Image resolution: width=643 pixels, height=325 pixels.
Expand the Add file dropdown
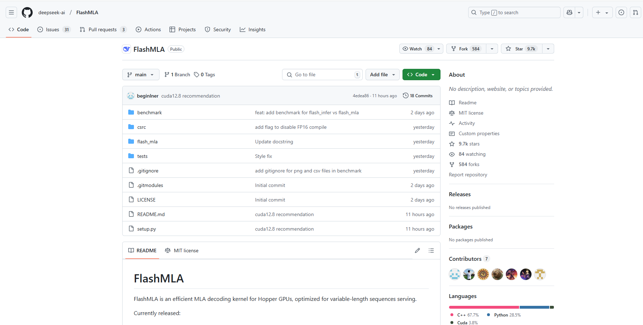[x=382, y=75]
